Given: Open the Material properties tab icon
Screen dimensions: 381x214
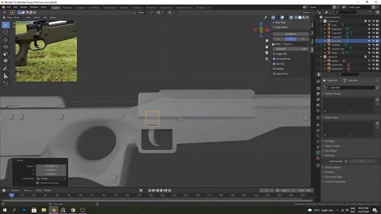Looking at the screenshot, I should [318, 158].
